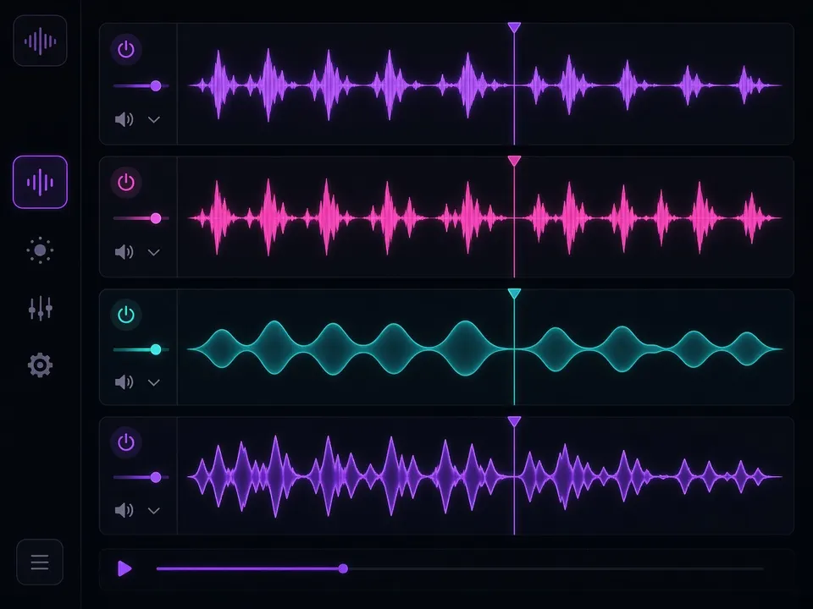Toggle power on the teal track
The width and height of the screenshot is (813, 609).
[x=126, y=315]
